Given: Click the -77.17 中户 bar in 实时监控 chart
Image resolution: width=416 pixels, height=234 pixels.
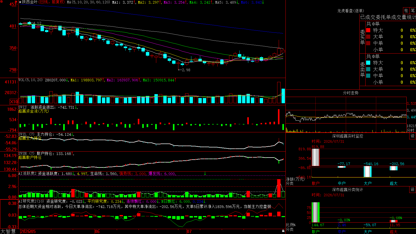Looking at the screenshot, I should coord(342,167).
